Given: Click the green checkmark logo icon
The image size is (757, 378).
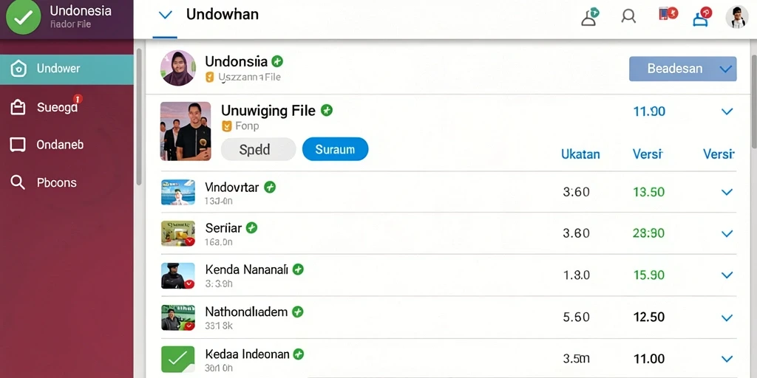Looking at the screenshot, I should pos(23,18).
